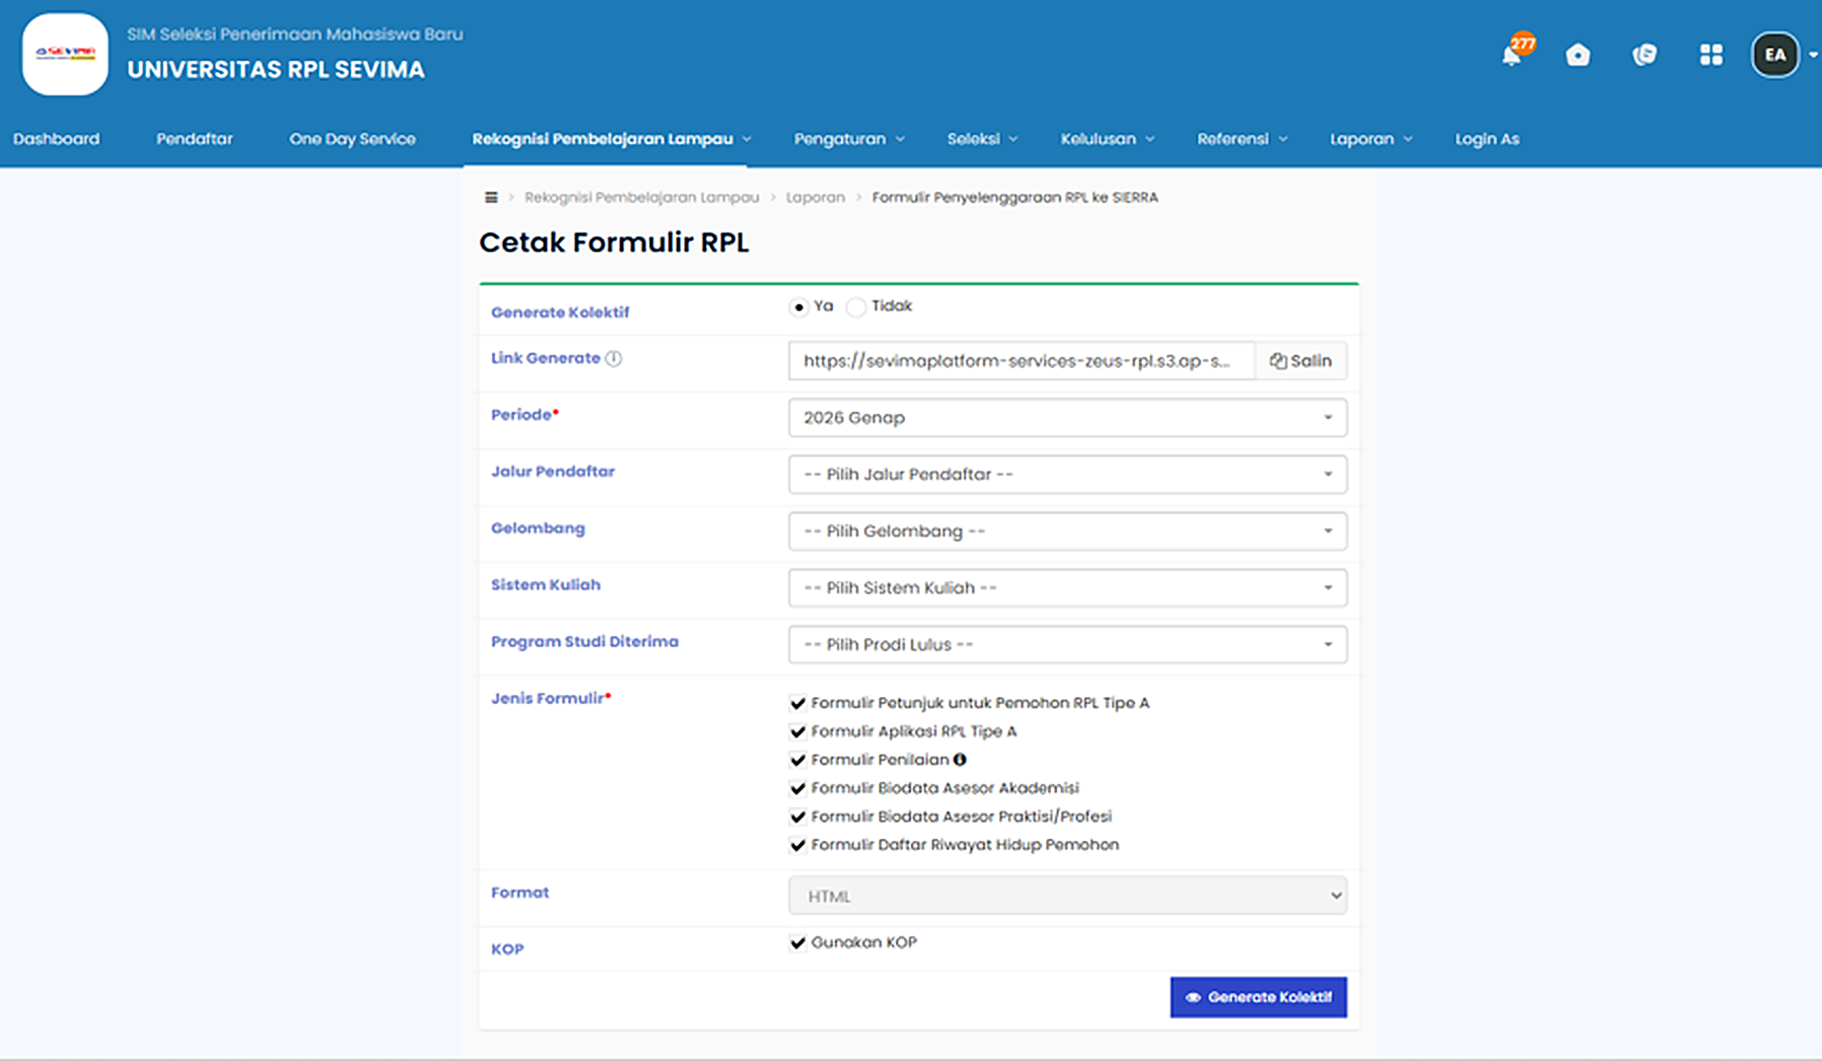
Task: Click the home icon in header
Action: (x=1578, y=55)
